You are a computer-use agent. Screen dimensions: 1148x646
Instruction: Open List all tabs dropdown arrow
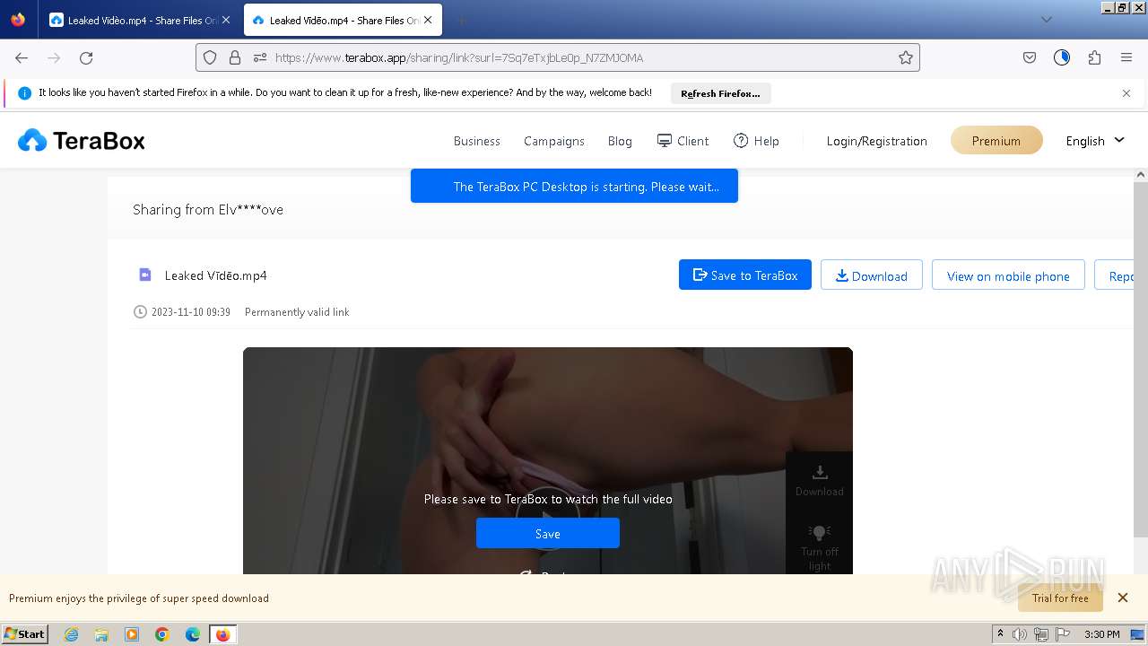click(x=1046, y=20)
